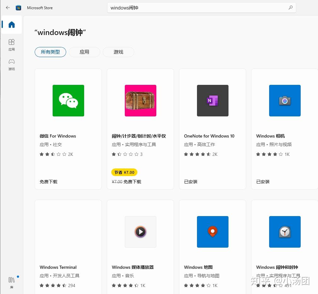Click 已安装 under OneNote card
This screenshot has height=294, width=318.
(191, 182)
